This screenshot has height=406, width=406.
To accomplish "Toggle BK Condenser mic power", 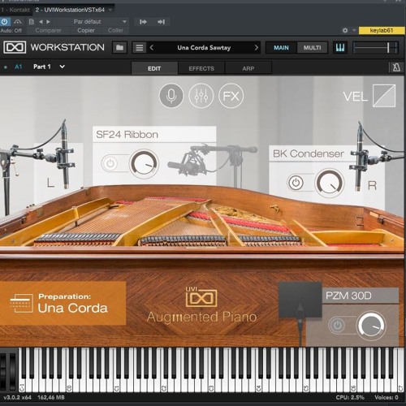I will pos(296,183).
